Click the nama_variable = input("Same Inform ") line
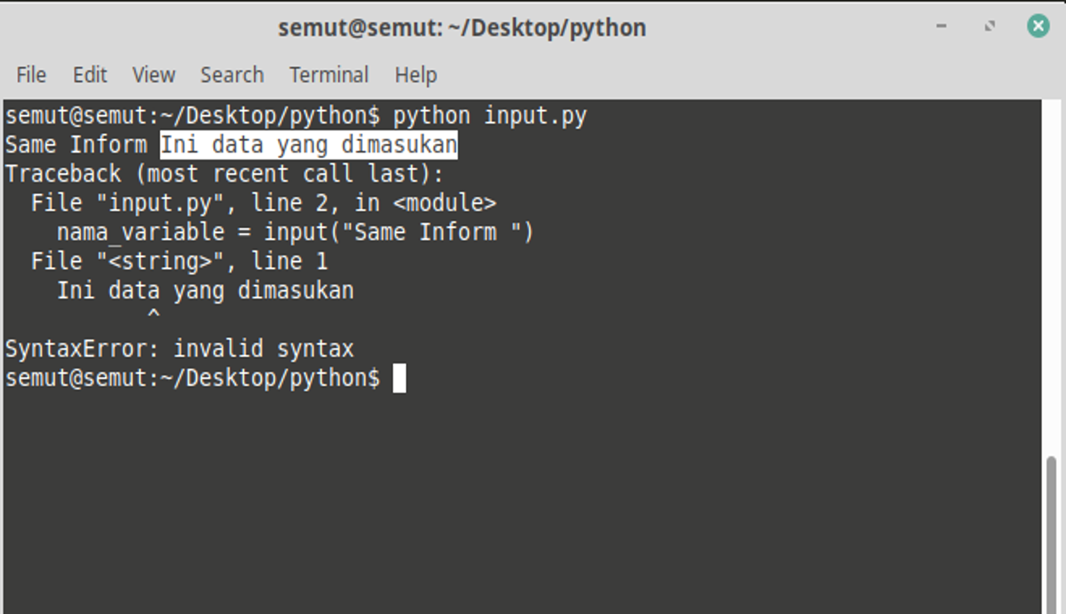Viewport: 1066px width, 614px height. pyautogui.click(x=295, y=232)
